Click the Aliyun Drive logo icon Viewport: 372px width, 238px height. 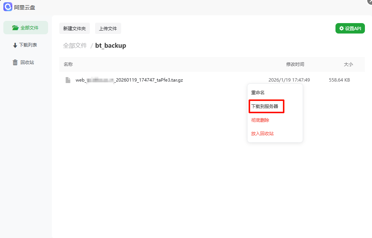[x=8, y=7]
